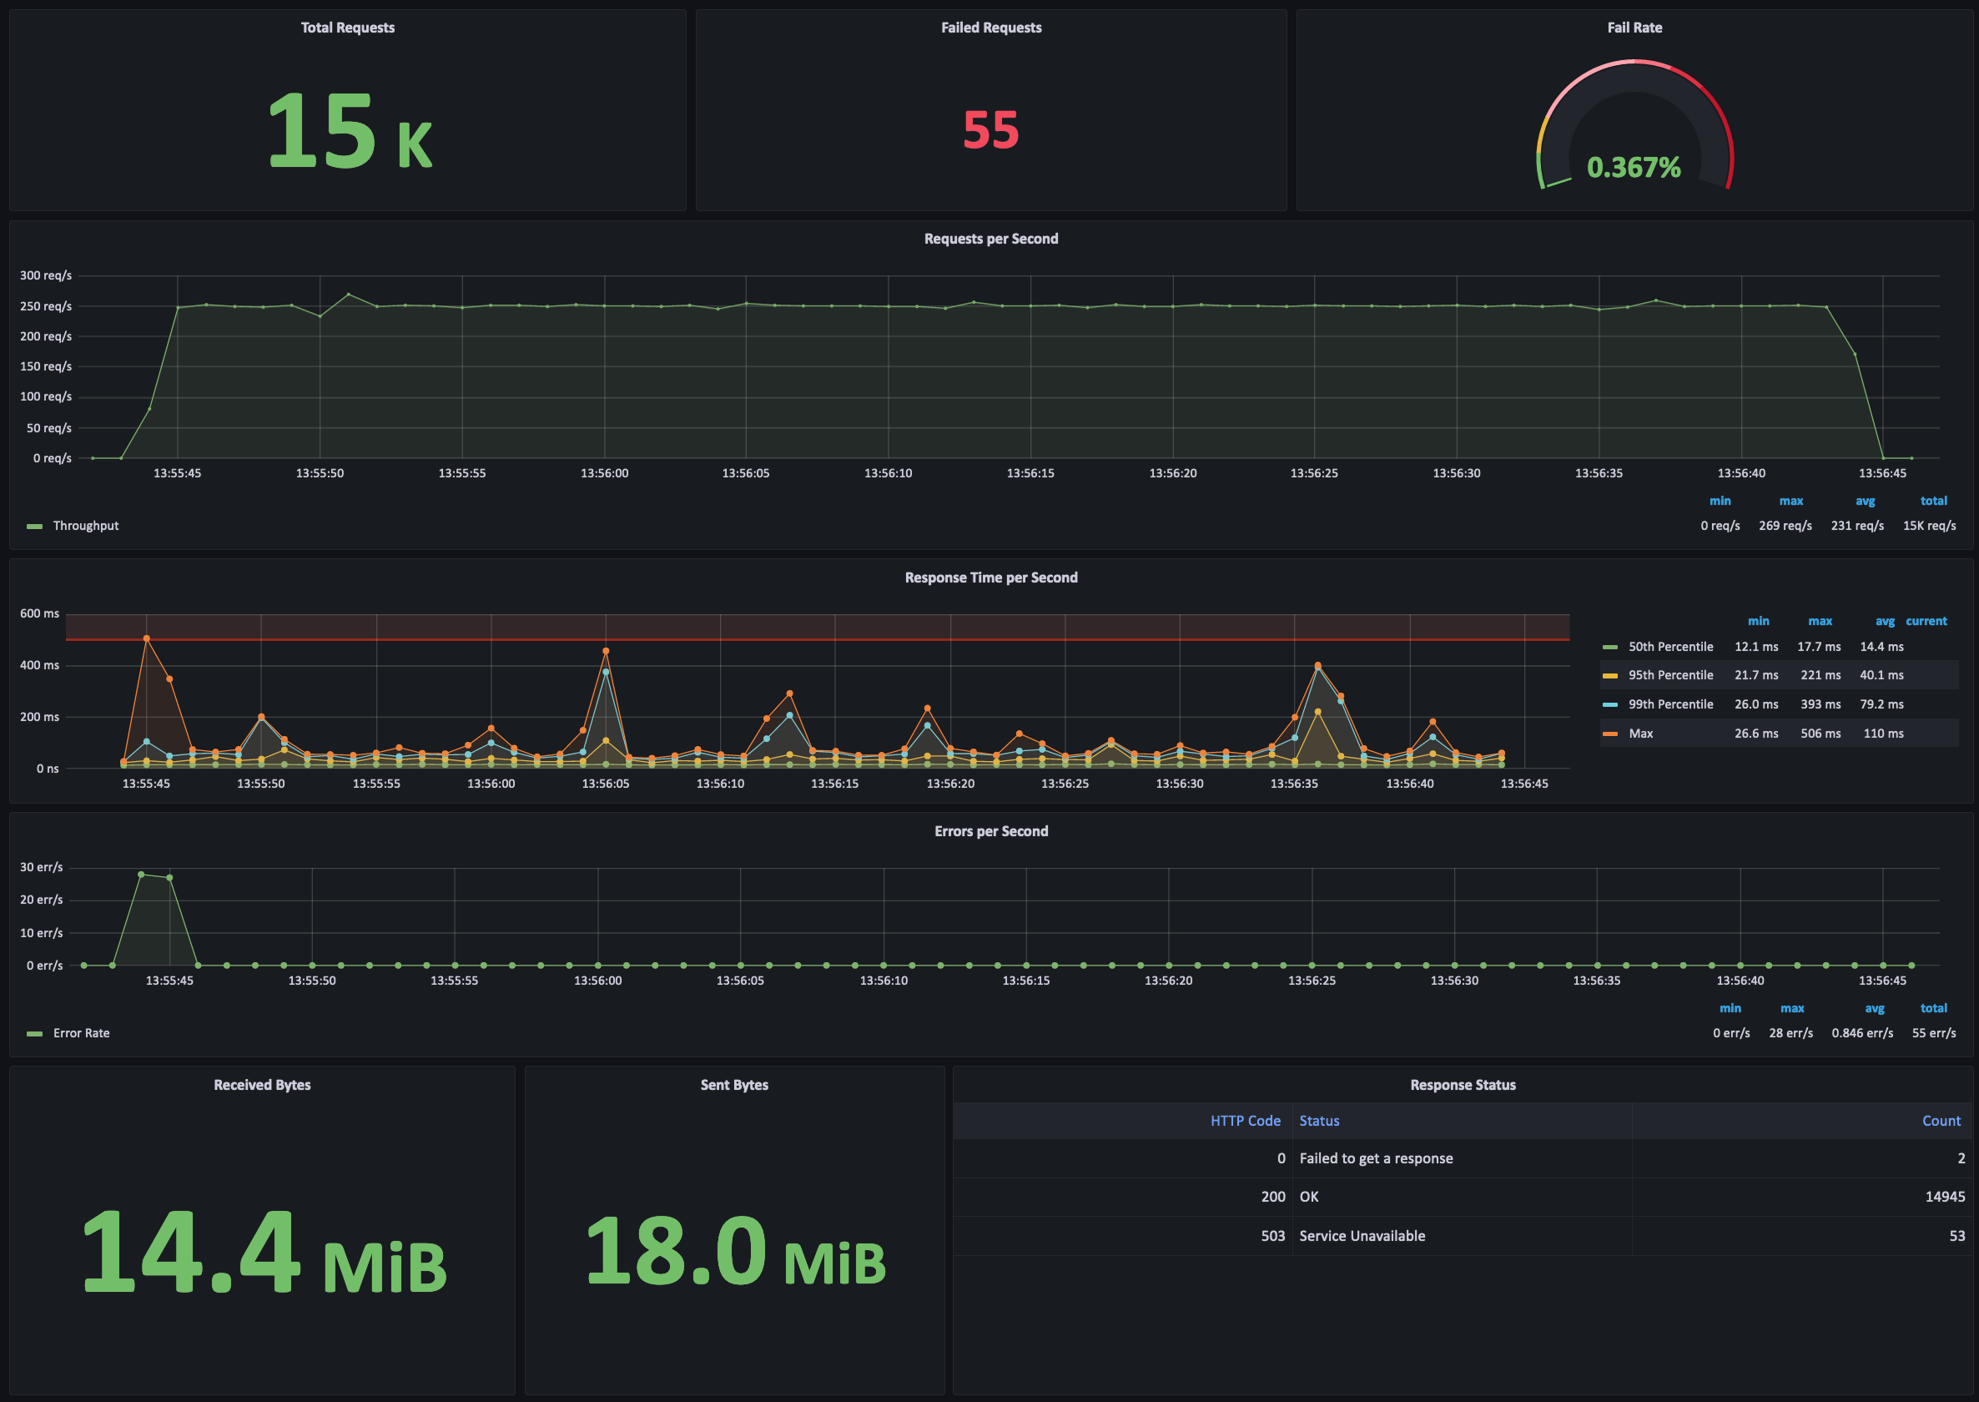Screen dimensions: 1979x1402
Task: Open the Total Requests panel title menu
Action: point(348,28)
